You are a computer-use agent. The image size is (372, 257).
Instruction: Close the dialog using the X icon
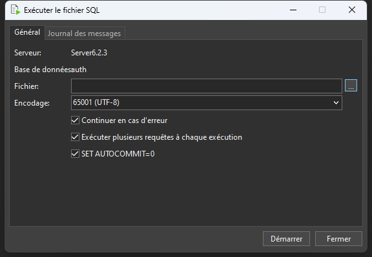352,10
